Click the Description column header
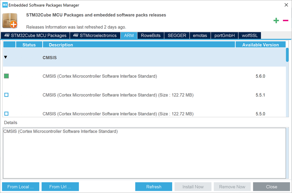The height and width of the screenshot is (193, 292). (139, 45)
